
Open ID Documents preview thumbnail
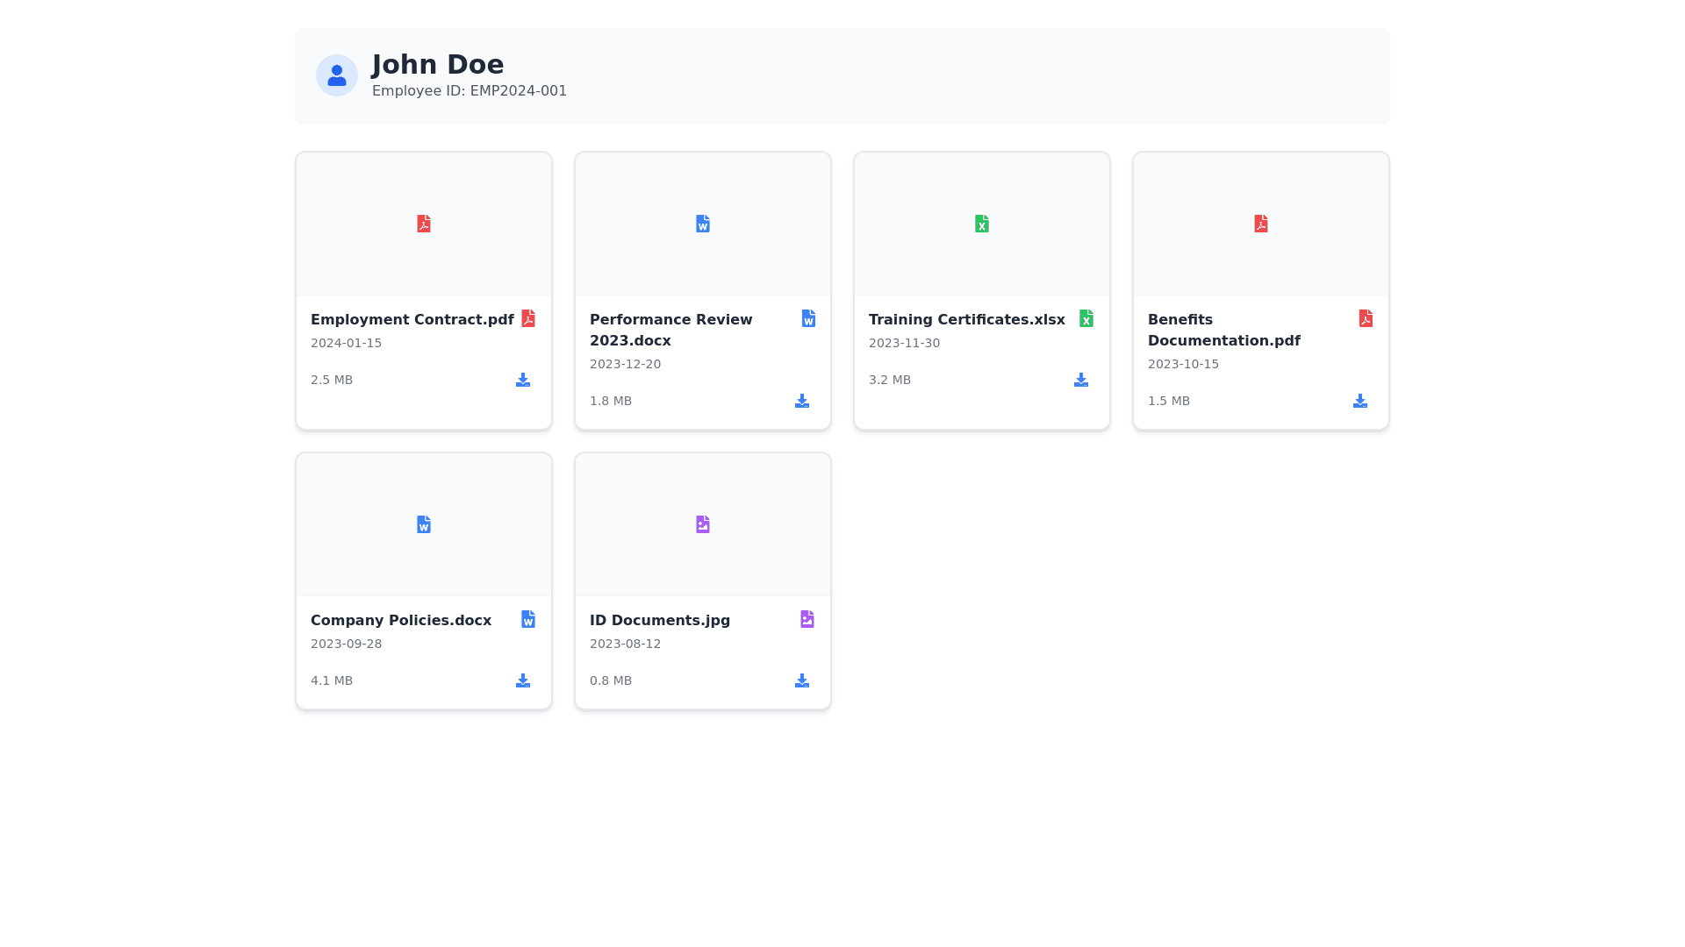(703, 524)
